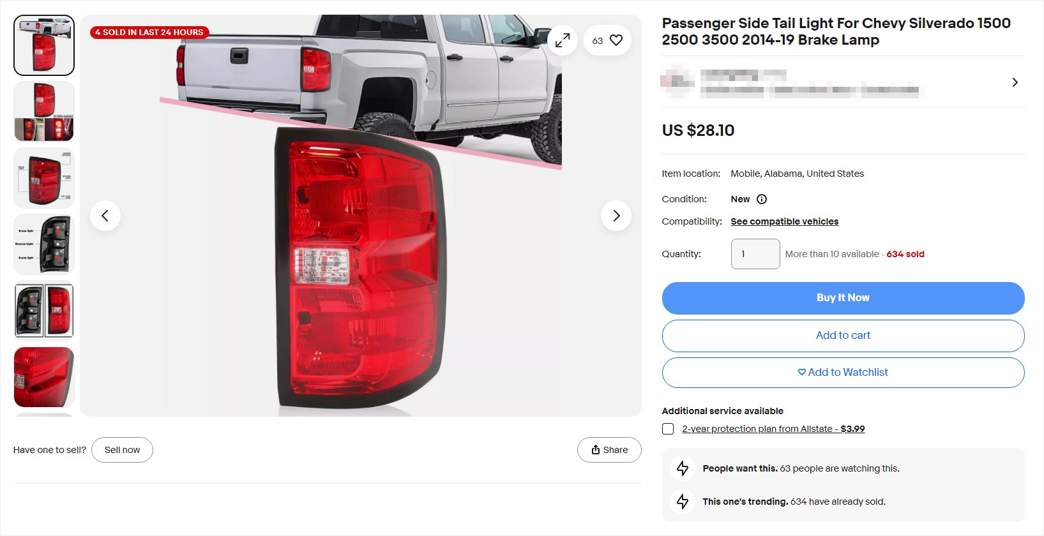Click the heart icon to watch this item

(x=616, y=40)
